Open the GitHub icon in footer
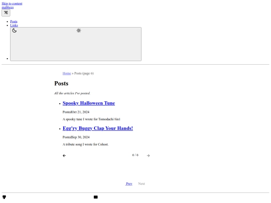 tap(4, 197)
